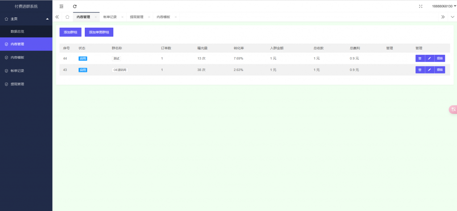The width and height of the screenshot is (457, 211).
Task: Click the 提链 button for row 44
Action: (x=440, y=58)
